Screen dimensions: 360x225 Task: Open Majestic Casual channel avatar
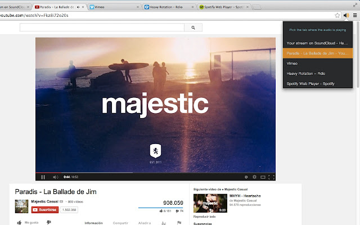21,206
